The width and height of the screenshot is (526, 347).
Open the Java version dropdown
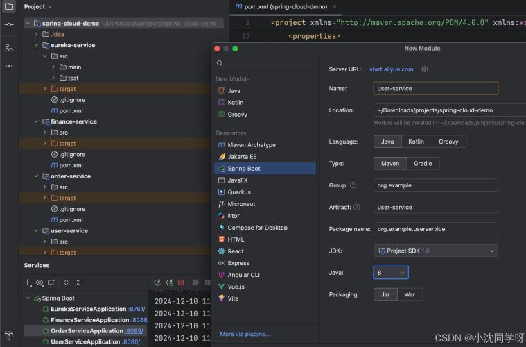tap(391, 273)
